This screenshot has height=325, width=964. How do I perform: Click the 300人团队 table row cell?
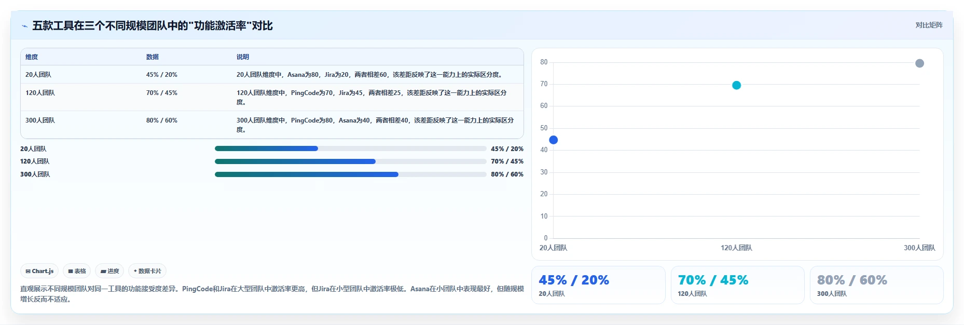(x=40, y=120)
